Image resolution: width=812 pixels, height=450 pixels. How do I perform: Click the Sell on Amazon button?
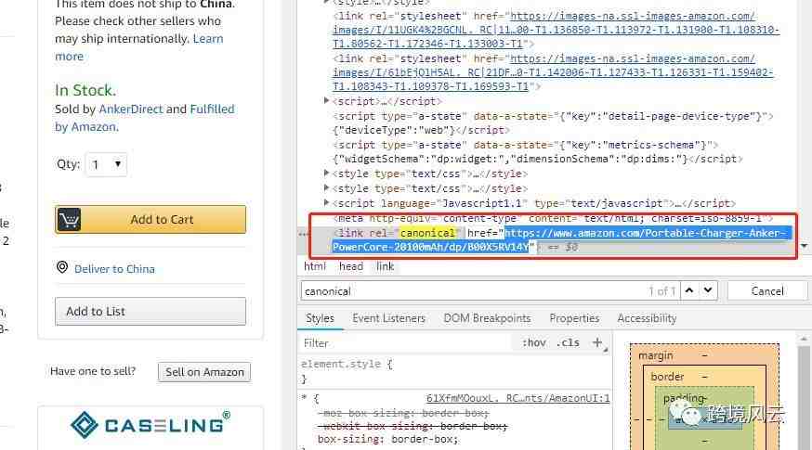coord(204,372)
